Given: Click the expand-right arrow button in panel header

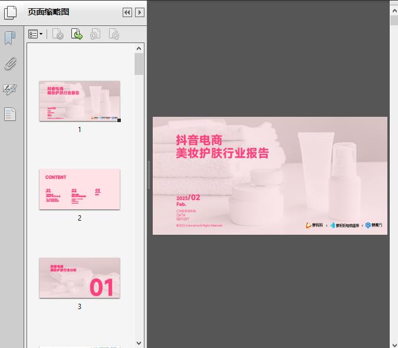Looking at the screenshot, I should coord(140,12).
